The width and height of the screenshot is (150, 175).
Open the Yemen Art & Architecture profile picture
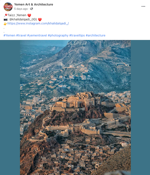8,7
